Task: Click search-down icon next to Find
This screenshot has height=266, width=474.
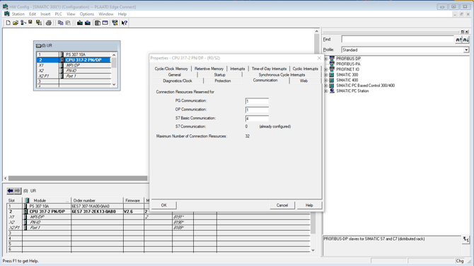Action: (466, 40)
